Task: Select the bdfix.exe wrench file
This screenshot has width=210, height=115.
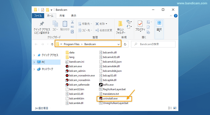Action: click(x=106, y=85)
